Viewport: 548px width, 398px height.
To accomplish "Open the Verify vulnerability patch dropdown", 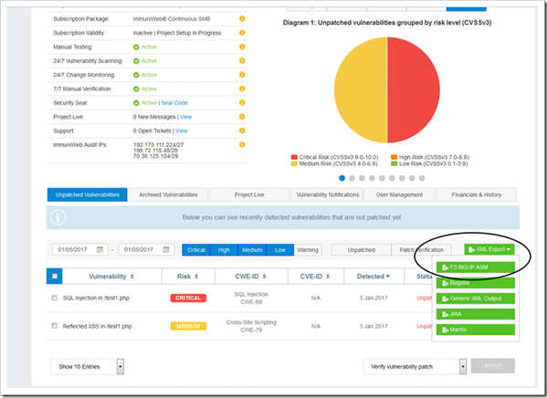I will coord(463,366).
